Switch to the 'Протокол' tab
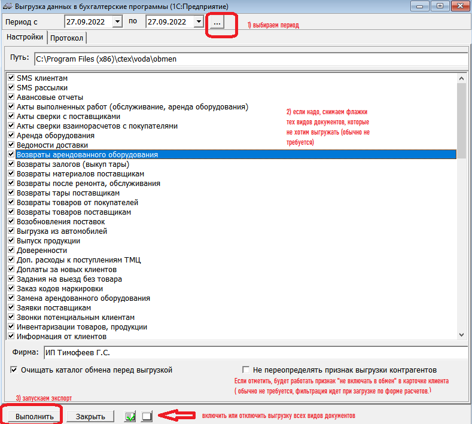Image resolution: width=472 pixels, height=424 pixels. pyautogui.click(x=66, y=38)
